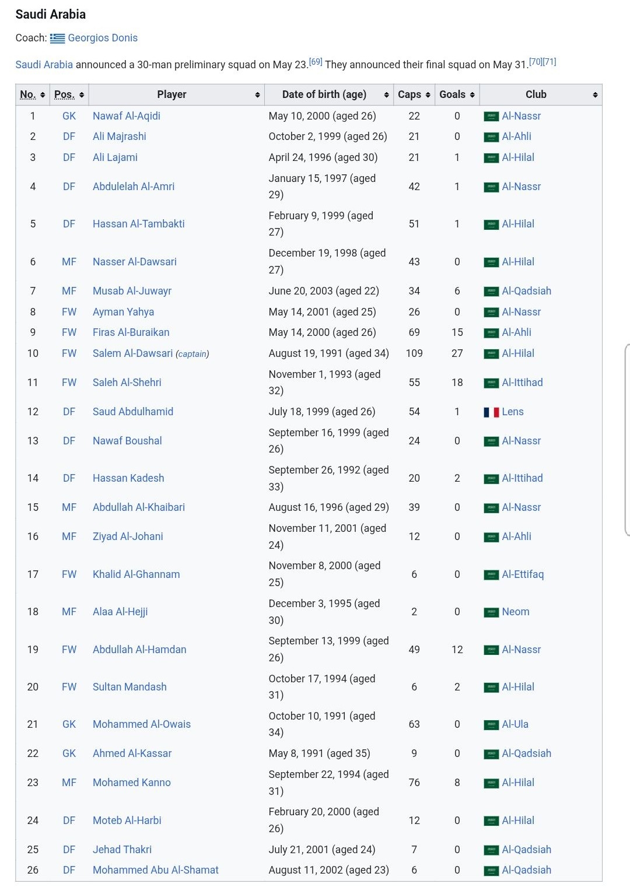Sort the table by Date of birth
Viewport: 630px width, 894px height.
[x=328, y=94]
